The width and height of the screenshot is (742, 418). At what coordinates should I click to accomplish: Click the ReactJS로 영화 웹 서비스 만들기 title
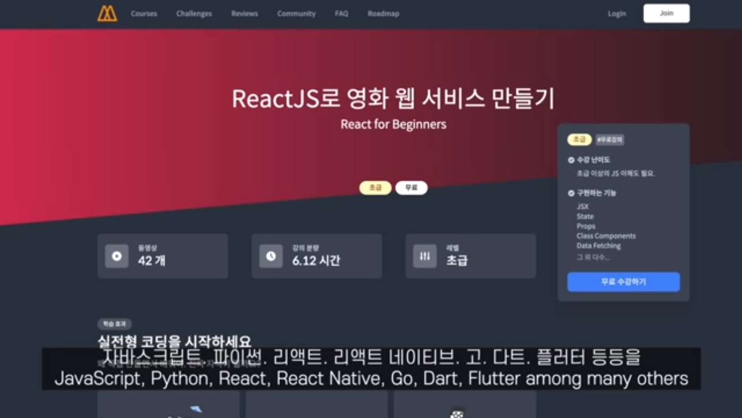point(393,99)
